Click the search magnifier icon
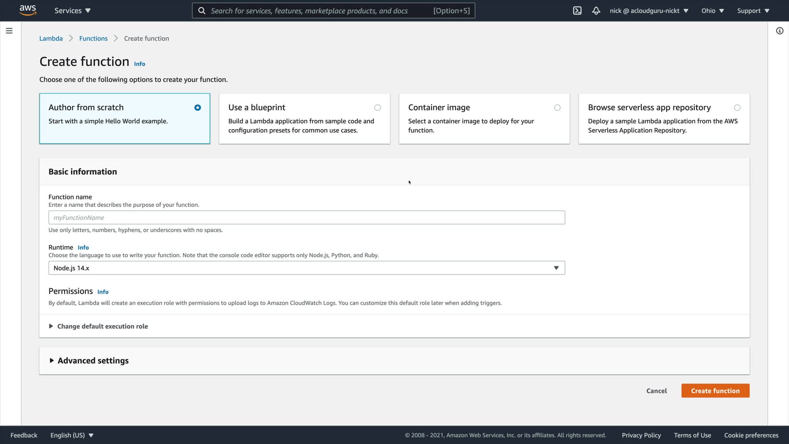Screen dimensions: 789x444 point(202,11)
